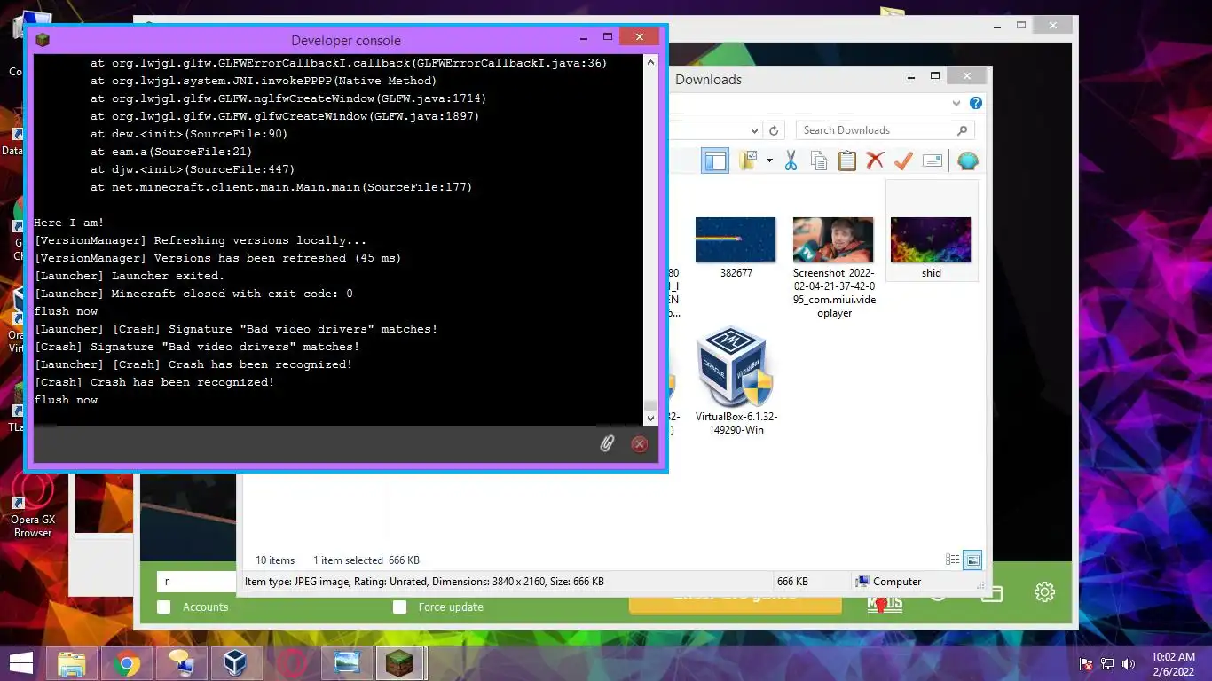Click the volume speaker icon in the system tray
Viewport: 1212px width, 681px height.
[x=1129, y=663]
